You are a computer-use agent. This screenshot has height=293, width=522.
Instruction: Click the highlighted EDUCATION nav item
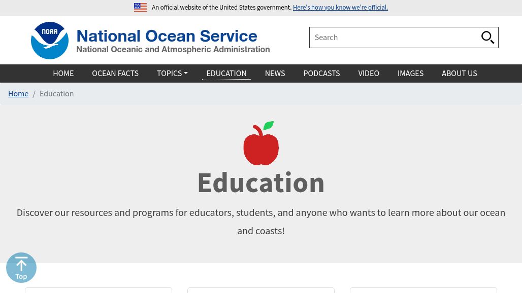point(226,73)
